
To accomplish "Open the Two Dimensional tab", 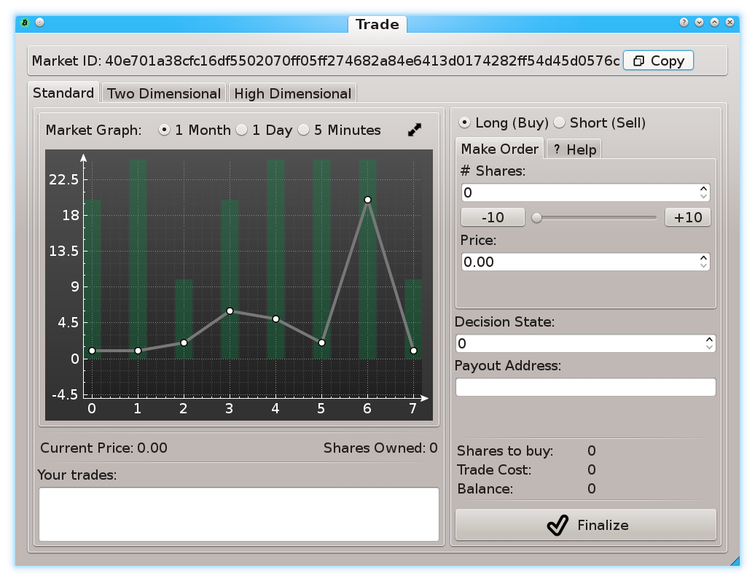I will tap(163, 93).
